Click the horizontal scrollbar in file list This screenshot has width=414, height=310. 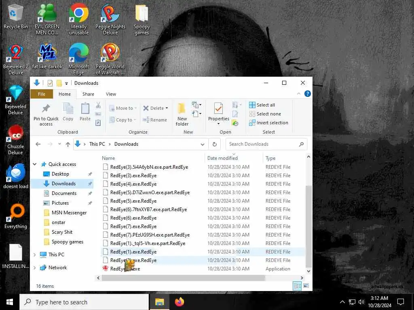(183, 278)
